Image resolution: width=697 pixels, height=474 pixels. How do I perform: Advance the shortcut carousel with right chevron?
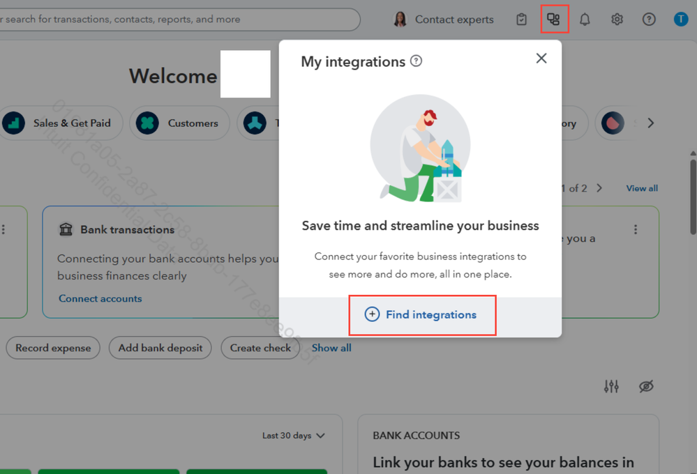(651, 123)
